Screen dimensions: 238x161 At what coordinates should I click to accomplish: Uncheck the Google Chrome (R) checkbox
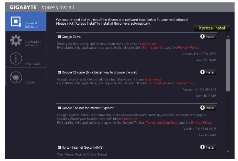[59, 72]
